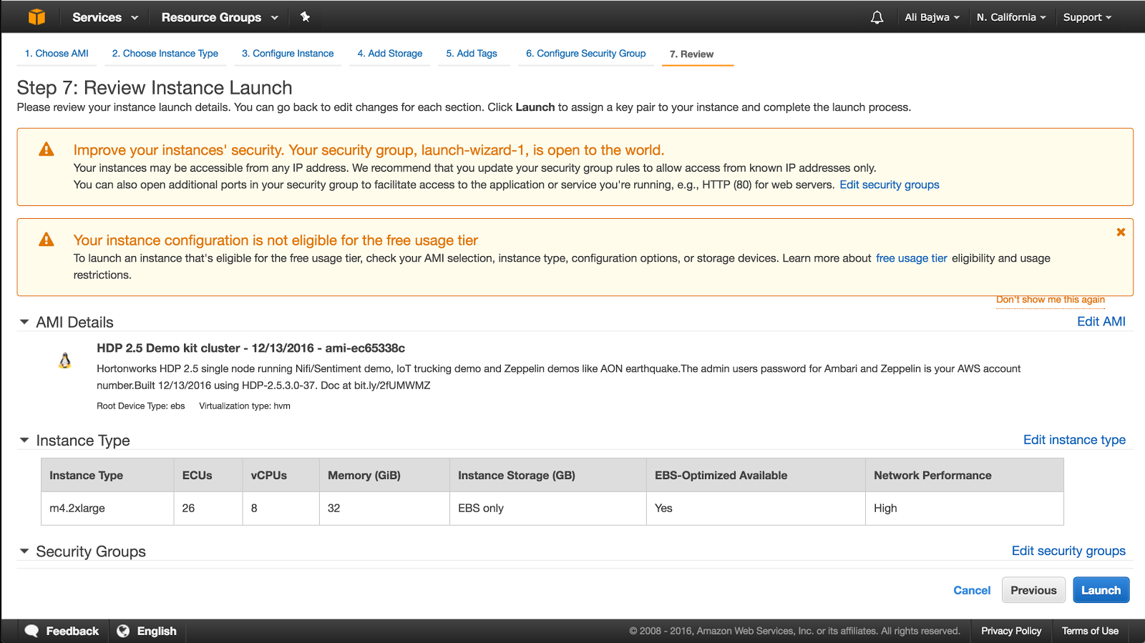The image size is (1145, 643).
Task: Click the pushpin shortcut icon
Action: coord(305,17)
